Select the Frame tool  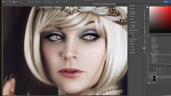(145, 15)
